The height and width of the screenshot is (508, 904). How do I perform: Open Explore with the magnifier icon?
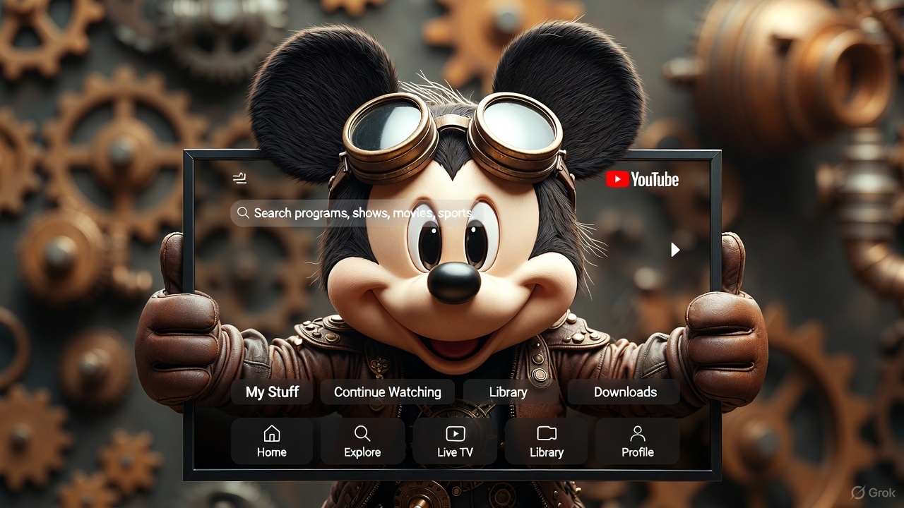click(362, 442)
